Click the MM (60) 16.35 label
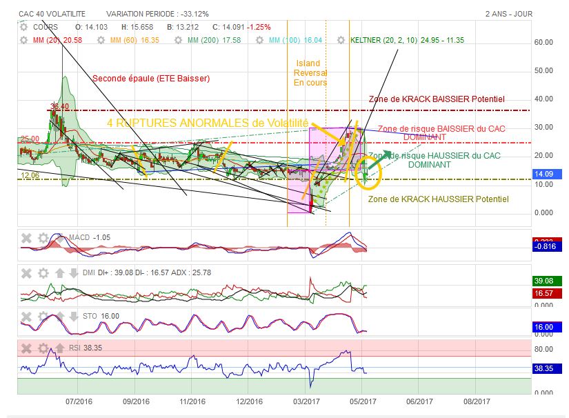Image resolution: width=569 pixels, height=418 pixels. pyautogui.click(x=134, y=40)
